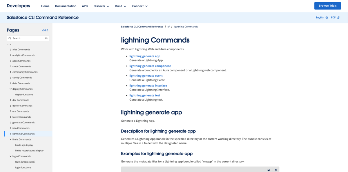
Task: Toggle code block dark theme icon
Action: pyautogui.click(x=269, y=170)
